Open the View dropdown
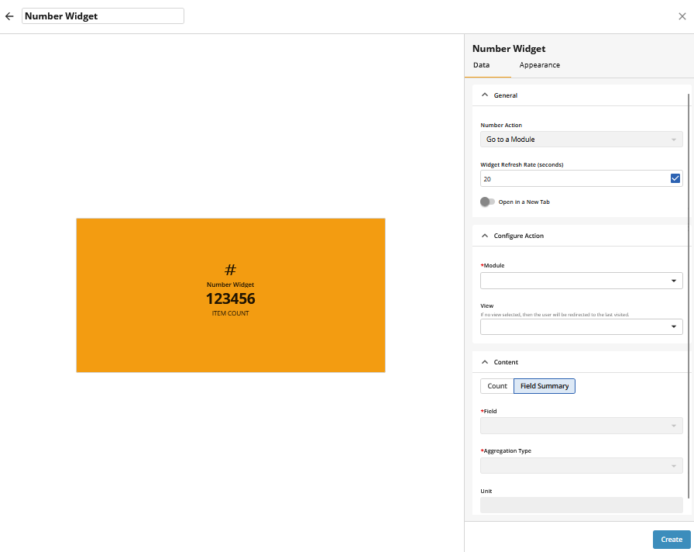 pos(581,326)
